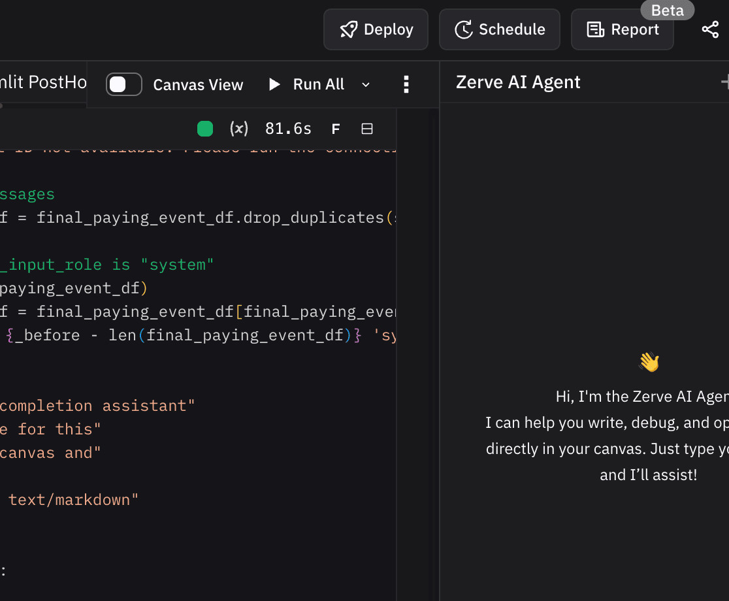This screenshot has width=729, height=601.
Task: Click the Beta badge
Action: [x=667, y=10]
